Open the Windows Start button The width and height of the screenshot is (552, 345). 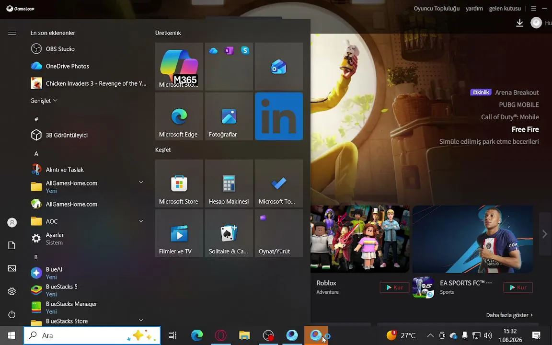click(x=11, y=335)
